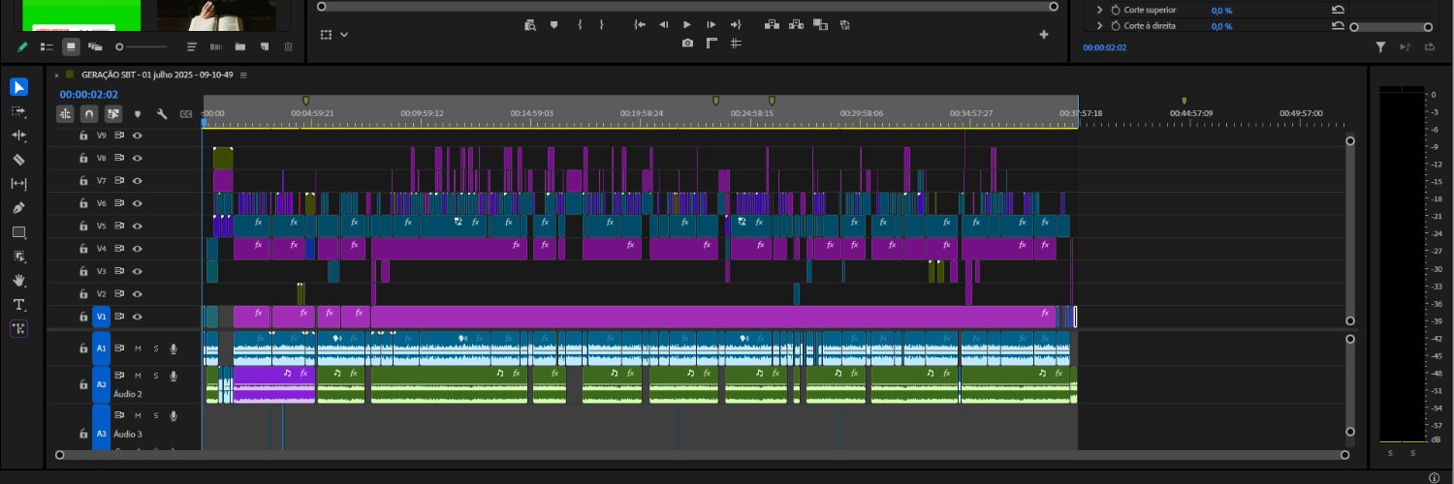
Task: Reset Corte à direita parameter
Action: pos(1339,26)
